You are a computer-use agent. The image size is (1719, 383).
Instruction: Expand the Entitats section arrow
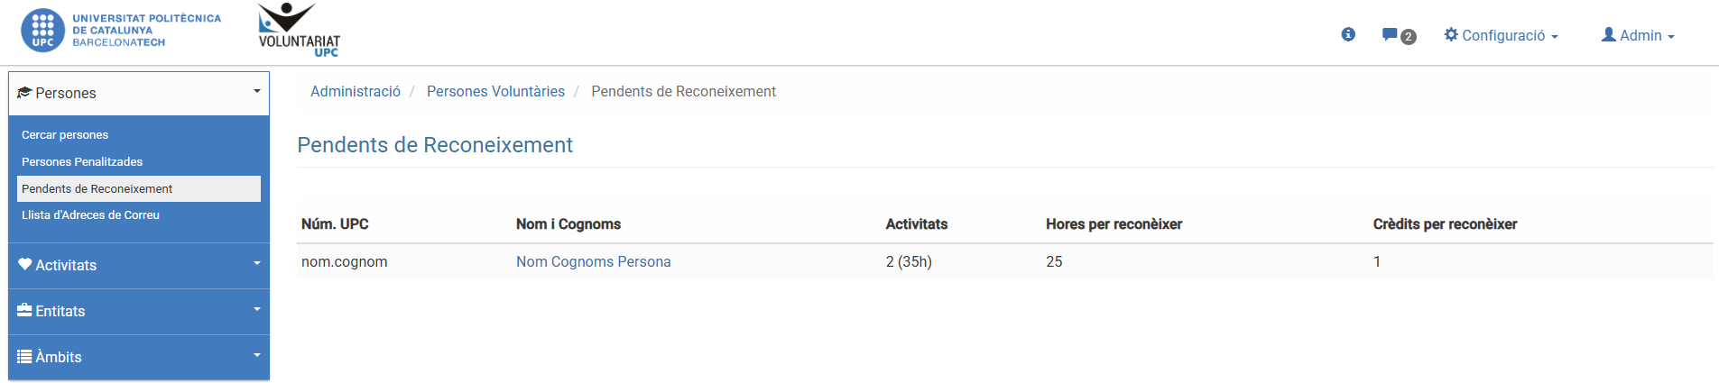click(256, 310)
